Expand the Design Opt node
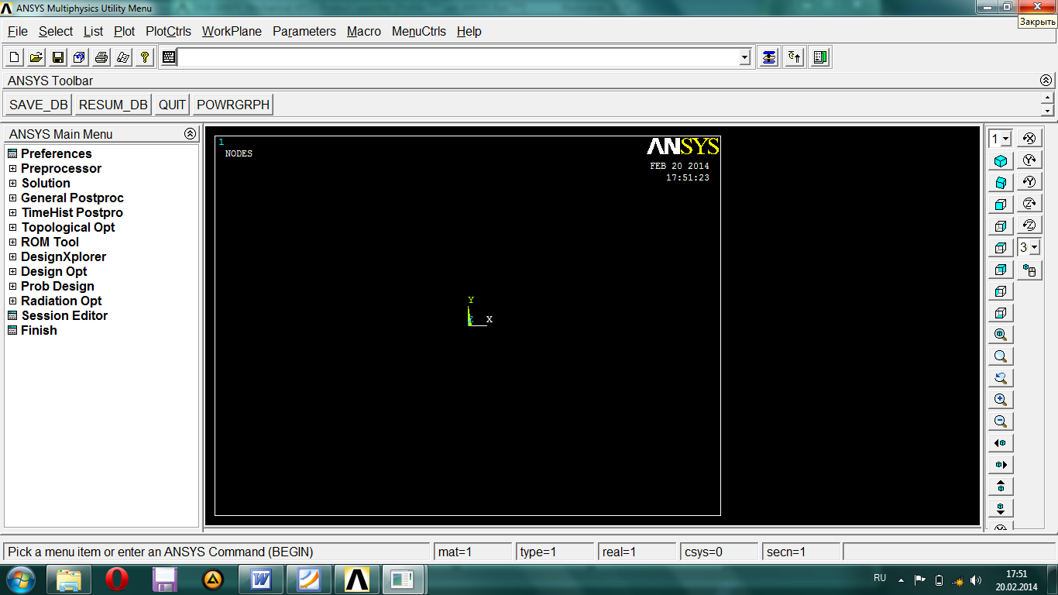Image resolution: width=1058 pixels, height=595 pixels. point(12,272)
